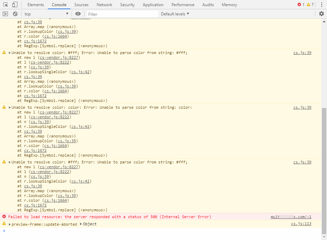The width and height of the screenshot is (327, 240).
Task: Click the red error icon beside 'Failed to load resource'
Action: 4,217
